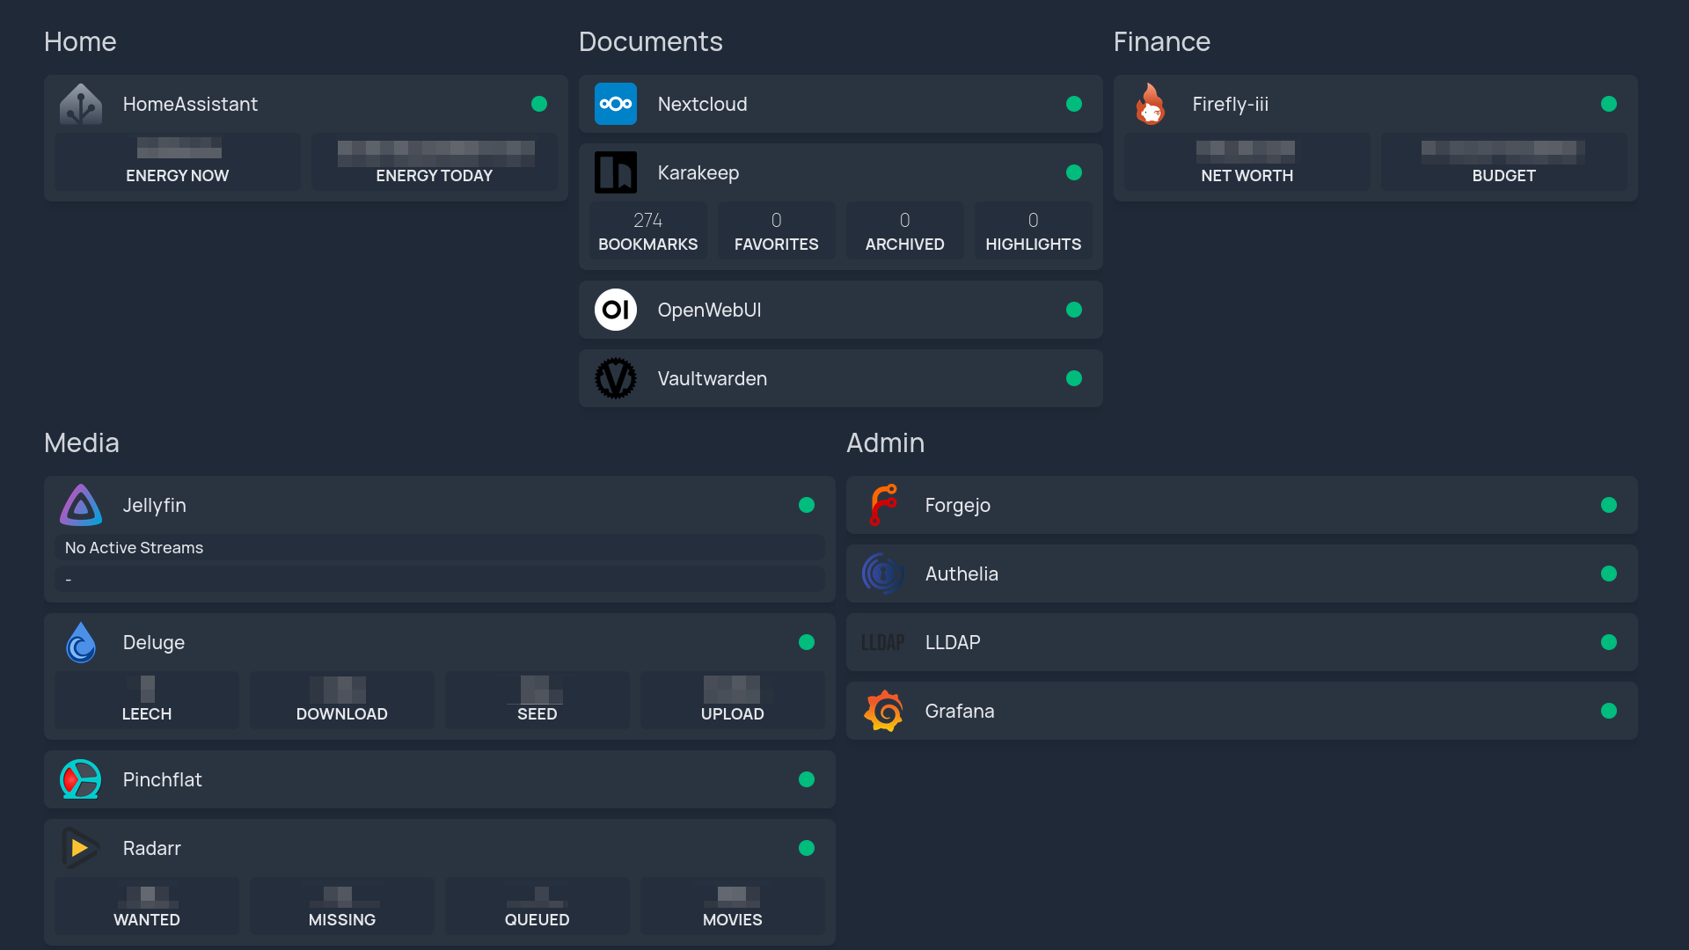Click the Karakeep Highlights stat block
This screenshot has height=950, width=1689.
(1034, 230)
